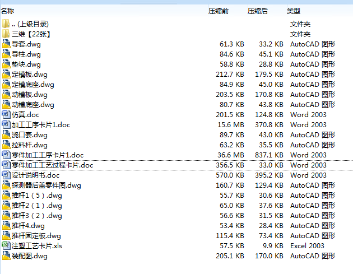Click the 零件加工工艺过程卡片.doc Word icon
353x274 pixels.
click(x=6, y=165)
